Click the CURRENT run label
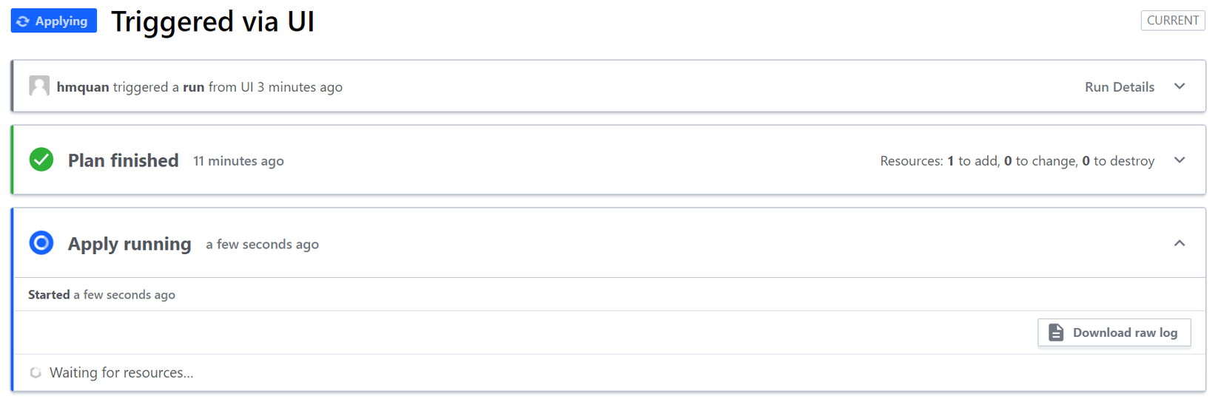 pos(1172,21)
